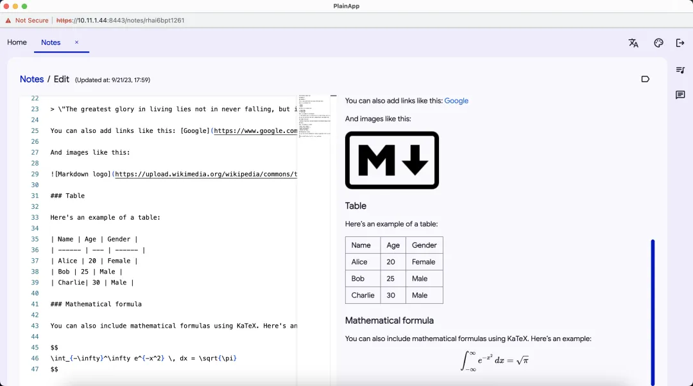Click the Not Secure warning icon
The image size is (693, 386).
(x=8, y=21)
